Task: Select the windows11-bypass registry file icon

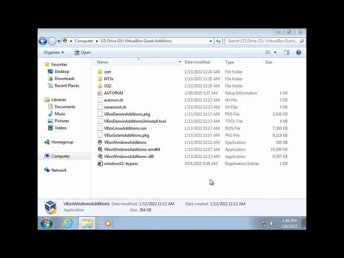Action: tap(100, 164)
